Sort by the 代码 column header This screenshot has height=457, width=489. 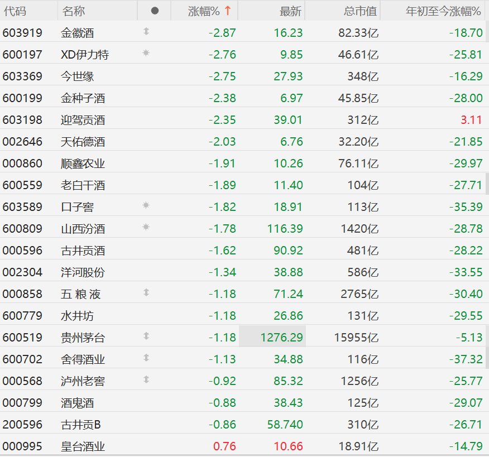click(15, 11)
